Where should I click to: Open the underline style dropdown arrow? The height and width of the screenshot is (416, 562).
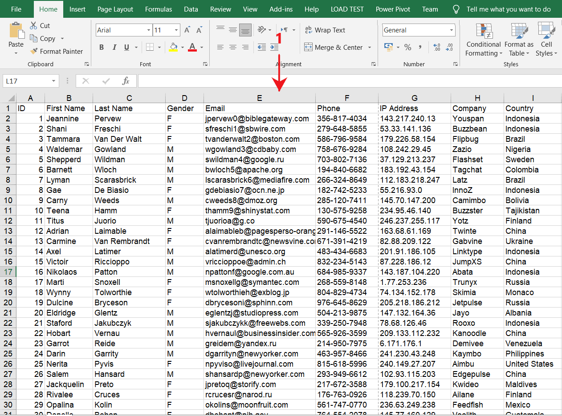(x=136, y=47)
